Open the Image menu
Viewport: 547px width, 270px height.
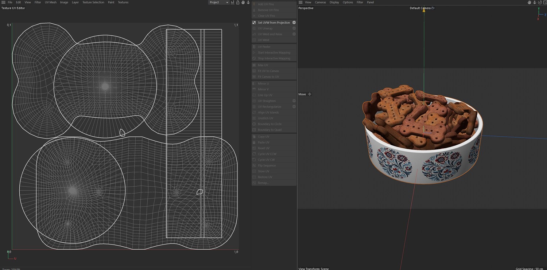coord(64,2)
